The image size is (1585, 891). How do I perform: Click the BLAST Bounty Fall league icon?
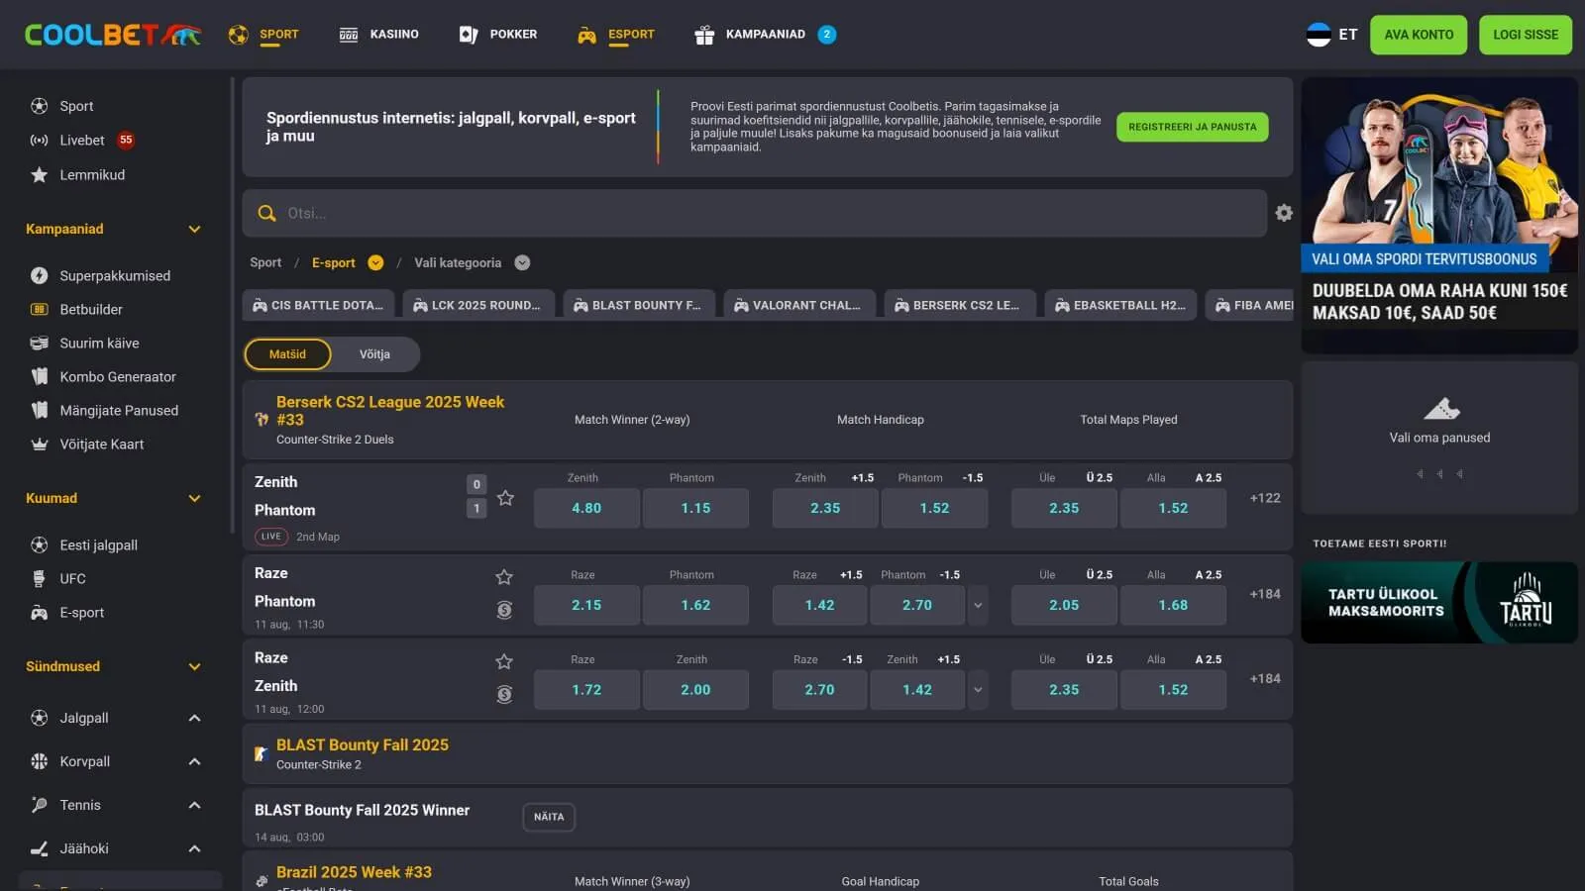pos(262,753)
